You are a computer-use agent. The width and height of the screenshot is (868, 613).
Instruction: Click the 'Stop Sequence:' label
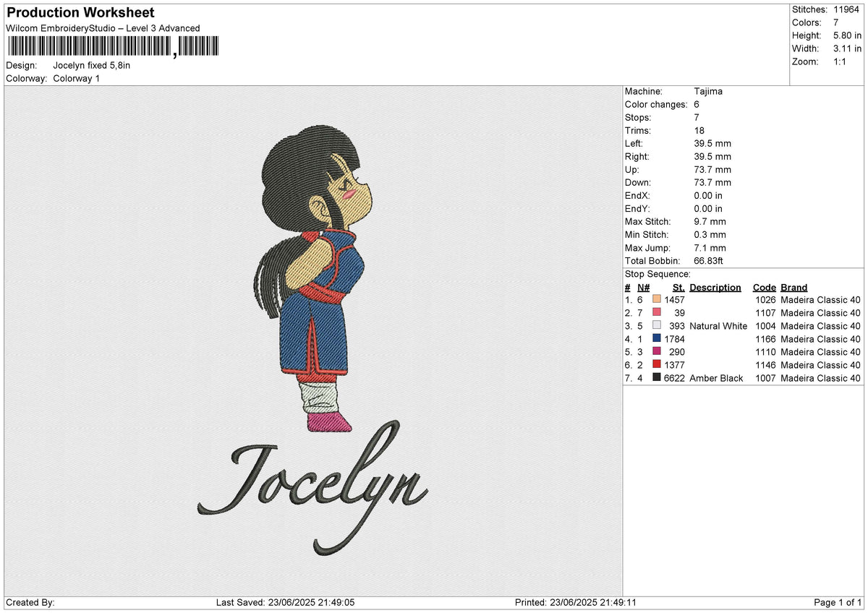click(x=658, y=274)
